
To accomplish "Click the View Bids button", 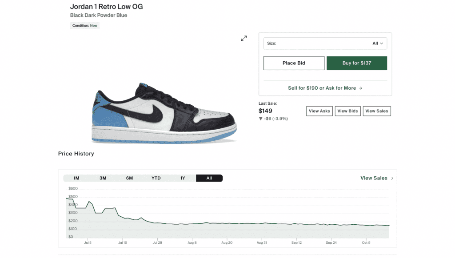I will point(347,111).
